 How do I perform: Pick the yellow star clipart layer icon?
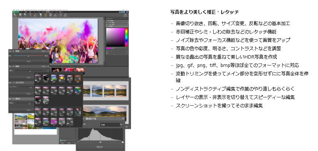pos(62,78)
